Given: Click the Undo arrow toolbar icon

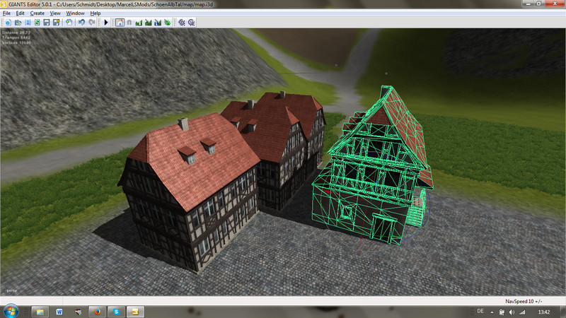Looking at the screenshot, I should pyautogui.click(x=81, y=23).
